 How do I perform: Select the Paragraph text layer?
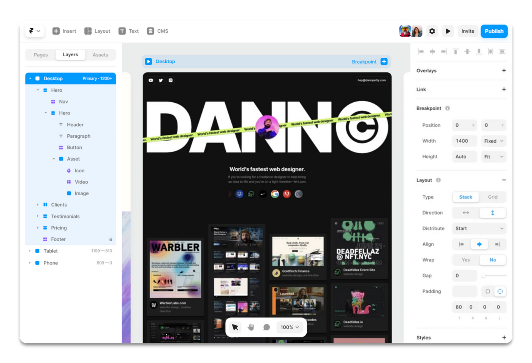pyautogui.click(x=71, y=136)
